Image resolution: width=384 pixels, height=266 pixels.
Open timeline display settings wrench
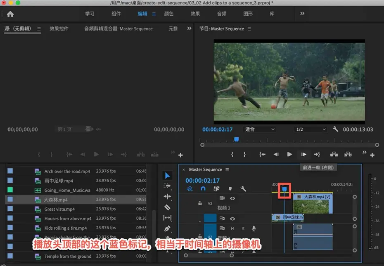tap(243, 188)
